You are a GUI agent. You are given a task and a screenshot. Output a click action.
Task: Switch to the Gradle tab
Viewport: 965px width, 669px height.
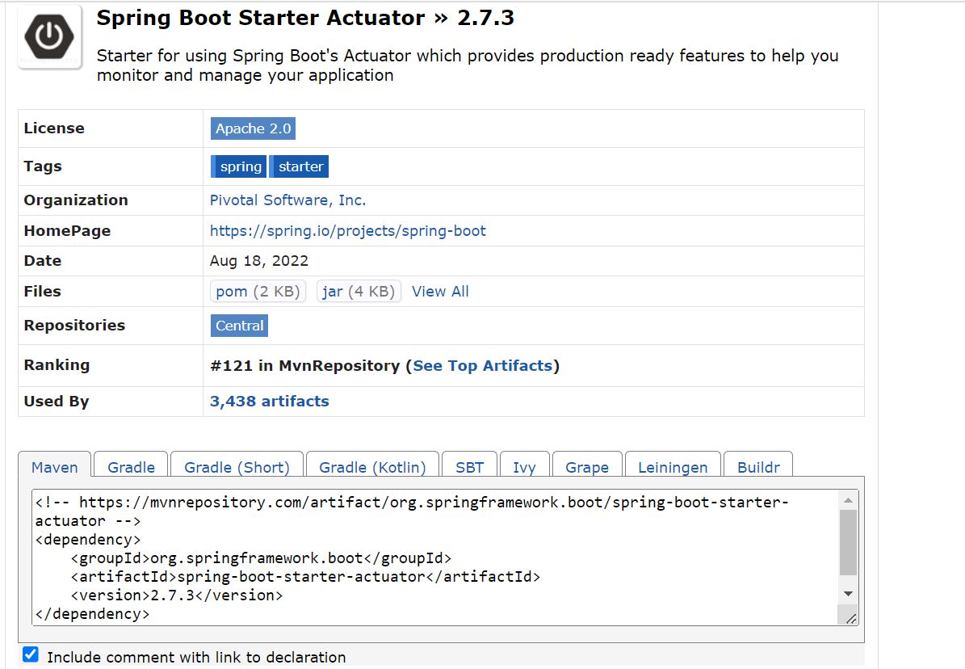coord(131,467)
